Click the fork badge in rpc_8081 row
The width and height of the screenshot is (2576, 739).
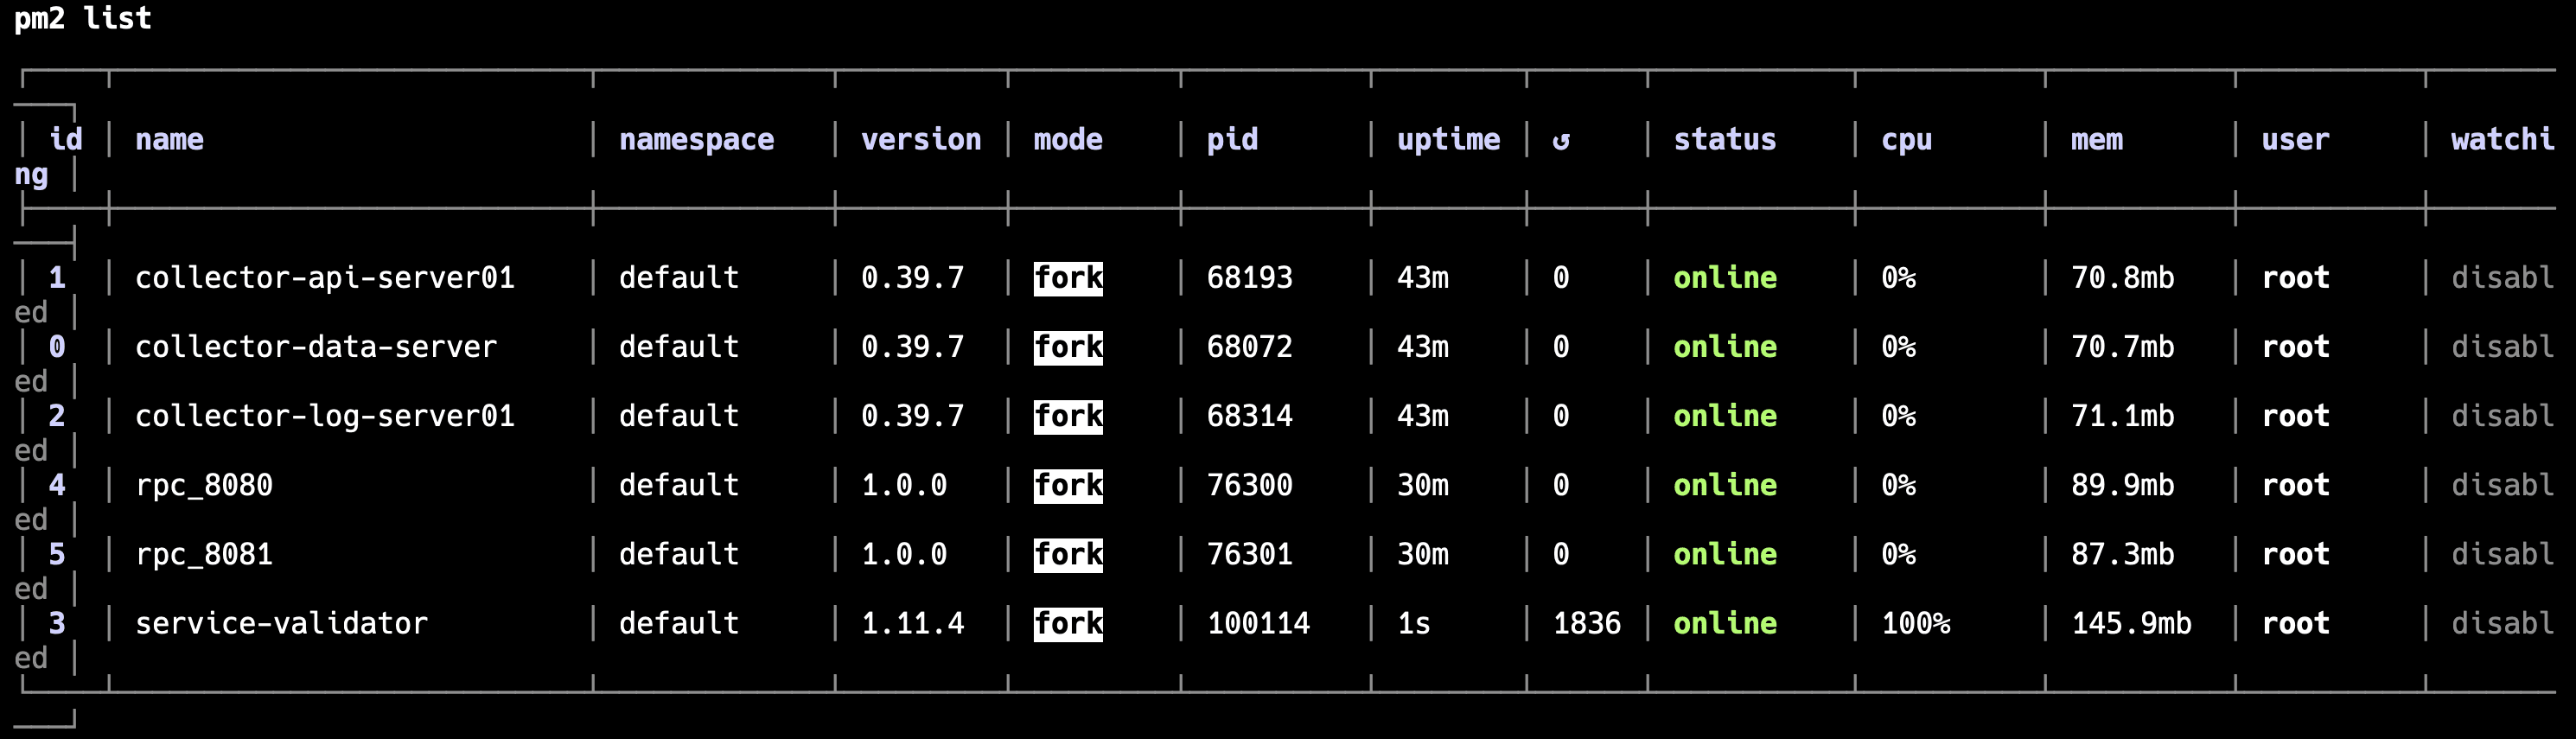tap(1068, 555)
